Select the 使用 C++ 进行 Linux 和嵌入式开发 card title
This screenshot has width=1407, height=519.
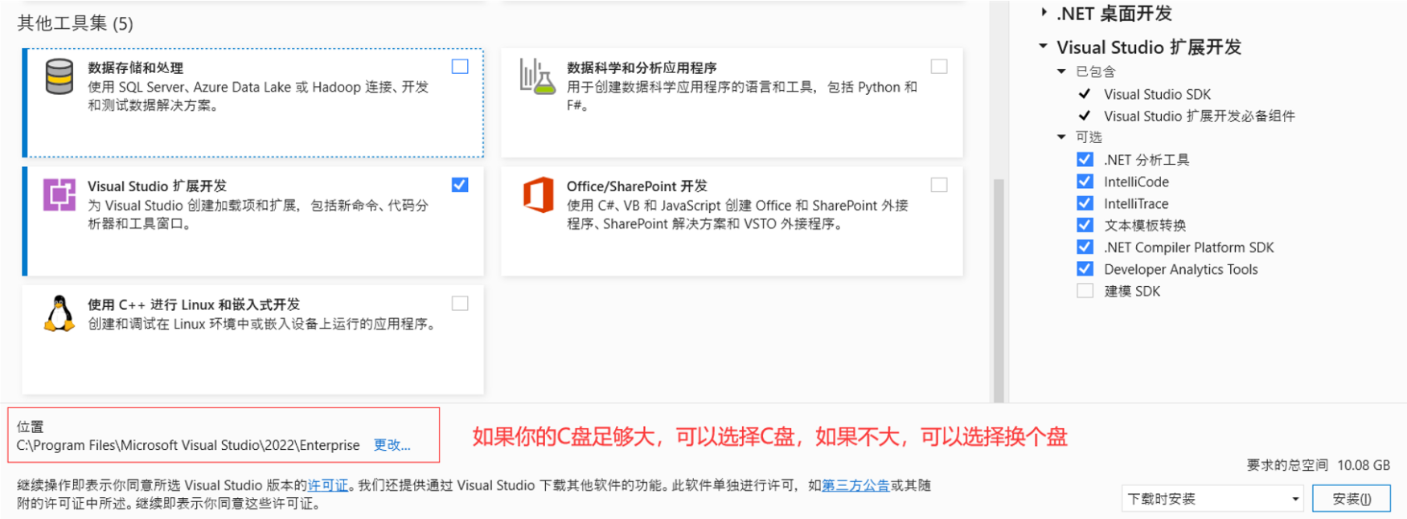pyautogui.click(x=194, y=304)
